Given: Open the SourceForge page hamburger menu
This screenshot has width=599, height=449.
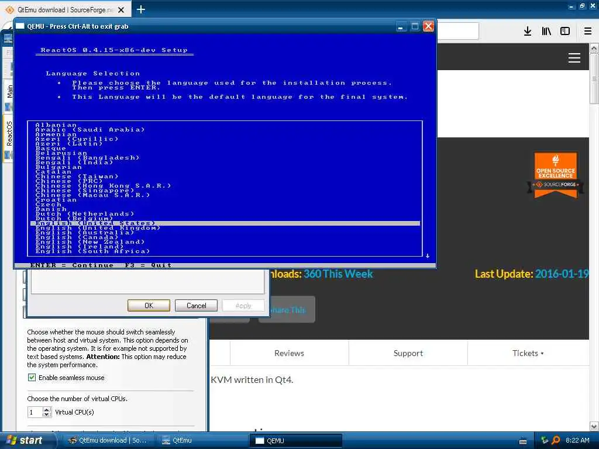Looking at the screenshot, I should pyautogui.click(x=574, y=58).
